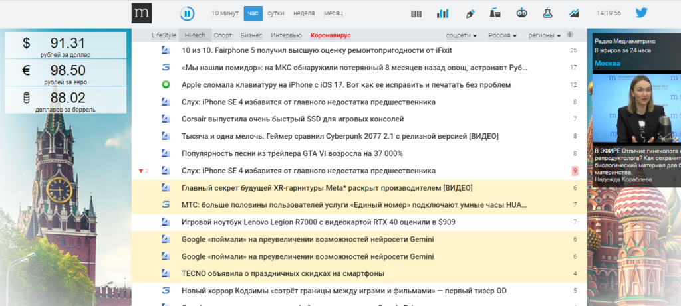This screenshot has height=306, width=681.
Task: Open the Cyberpunk 2077 2.1 comparison headline
Action: coord(340,137)
